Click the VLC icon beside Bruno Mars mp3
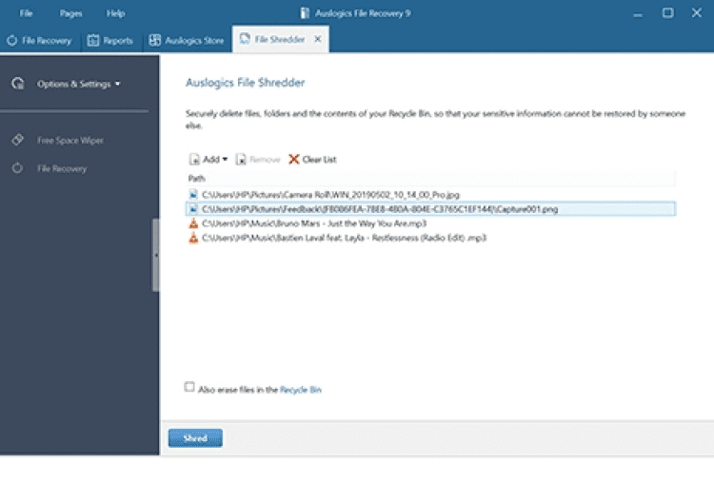The width and height of the screenshot is (714, 483). pos(193,223)
